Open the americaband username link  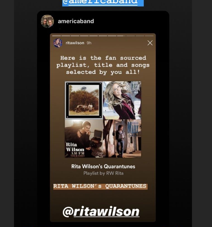(76, 21)
